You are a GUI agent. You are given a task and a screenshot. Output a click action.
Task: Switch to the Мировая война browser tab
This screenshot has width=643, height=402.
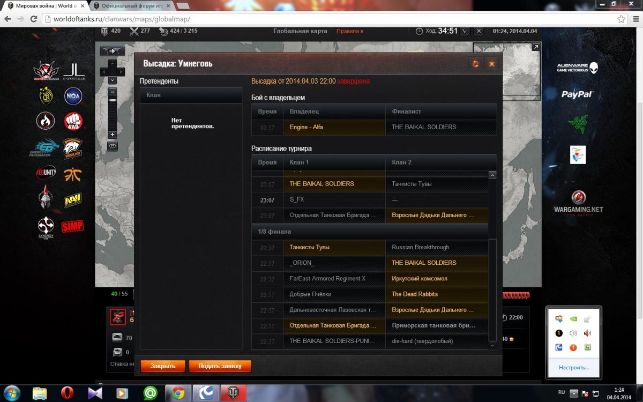[43, 6]
